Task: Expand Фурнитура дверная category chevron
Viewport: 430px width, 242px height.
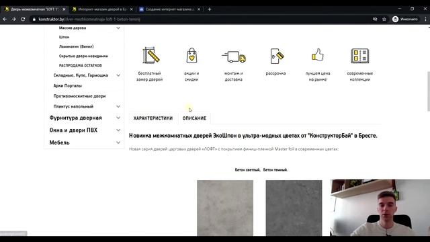Action: click(x=118, y=118)
